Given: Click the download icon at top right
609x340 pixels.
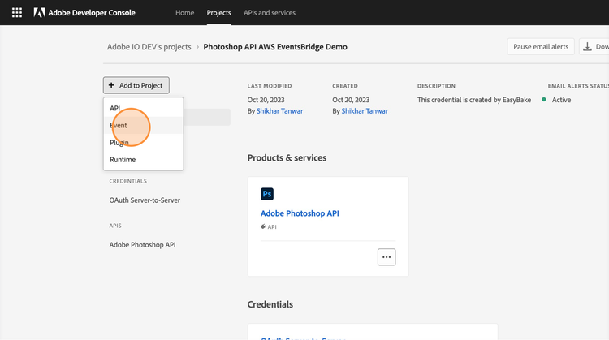Looking at the screenshot, I should pos(588,47).
